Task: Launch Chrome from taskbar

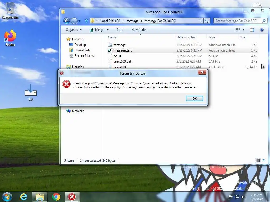Action: click(x=56, y=197)
